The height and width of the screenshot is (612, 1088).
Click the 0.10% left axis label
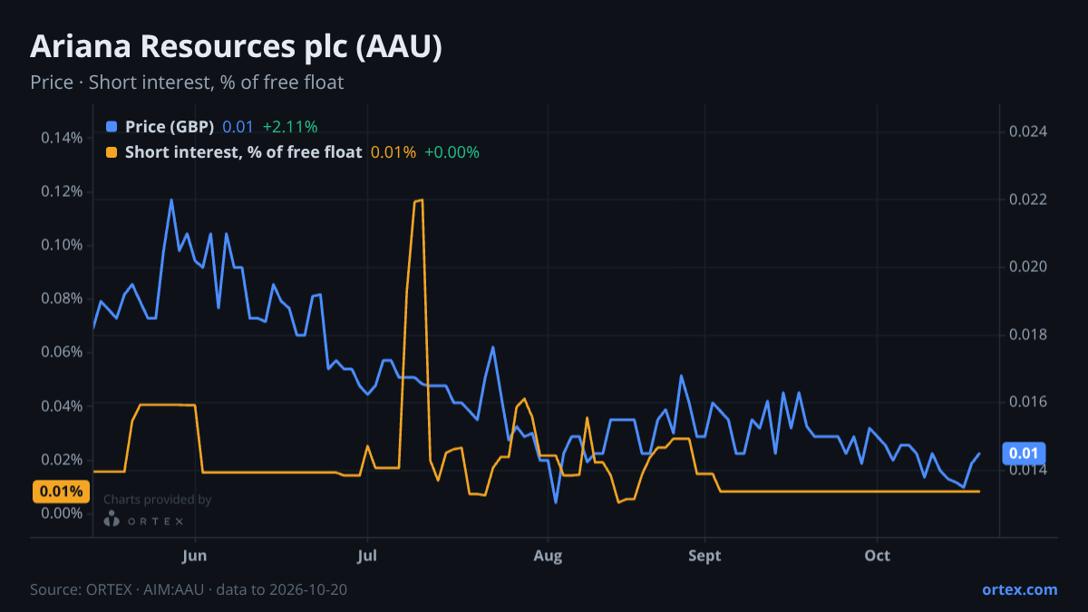[x=62, y=245]
